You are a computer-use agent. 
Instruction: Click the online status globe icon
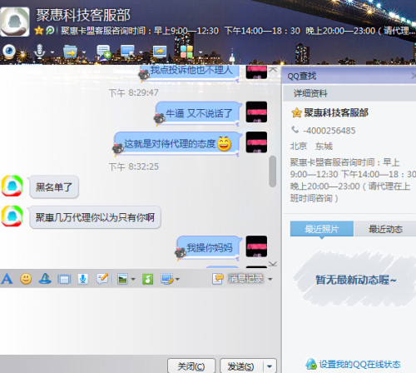pos(311,364)
